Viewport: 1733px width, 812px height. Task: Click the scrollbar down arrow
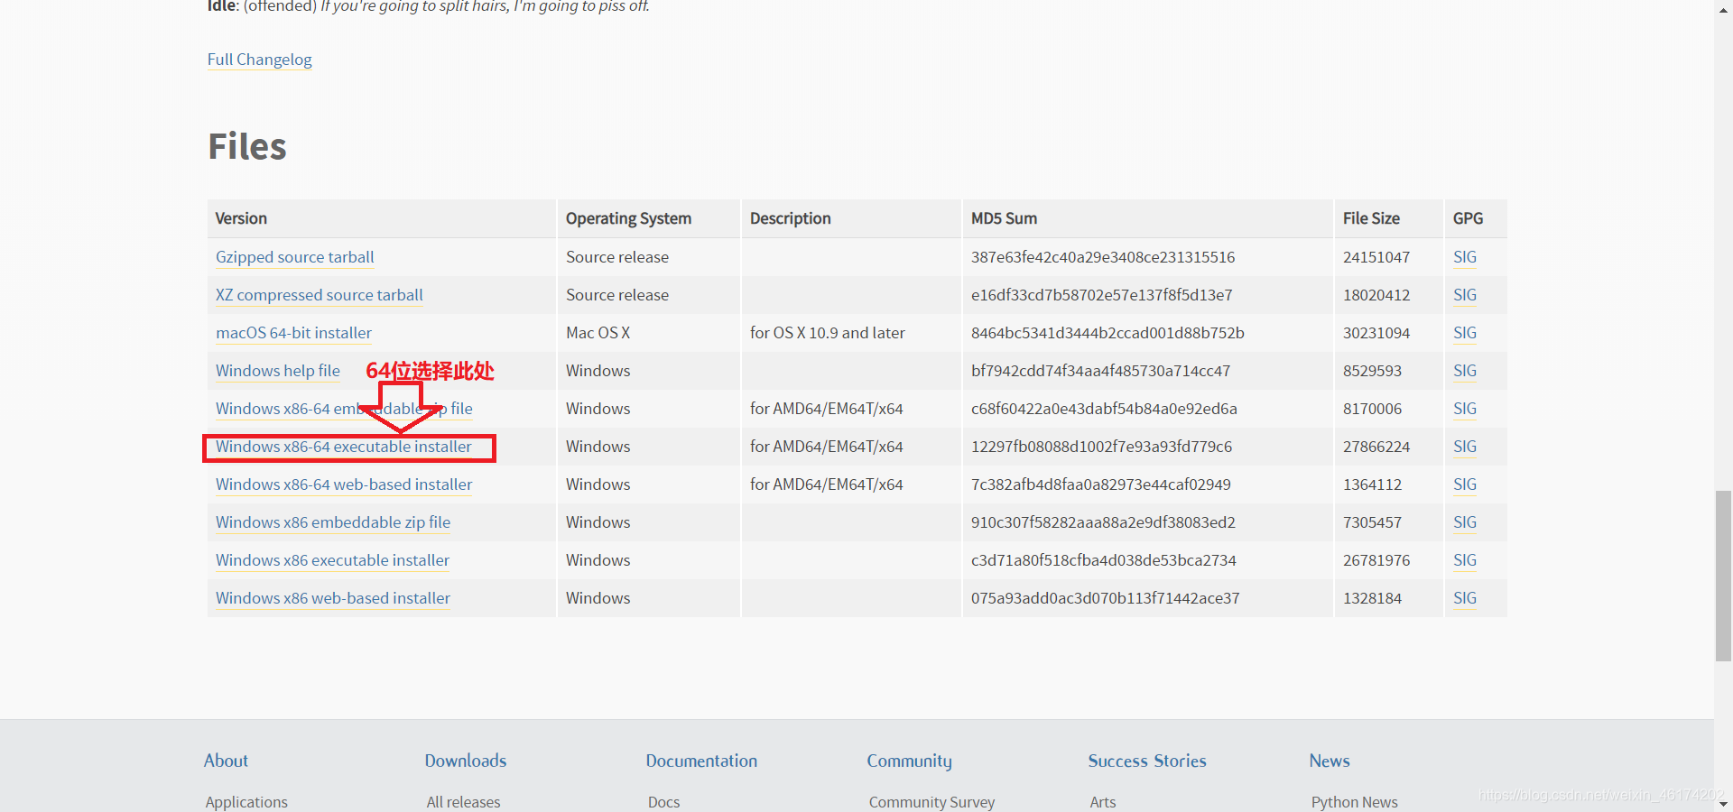pos(1723,803)
